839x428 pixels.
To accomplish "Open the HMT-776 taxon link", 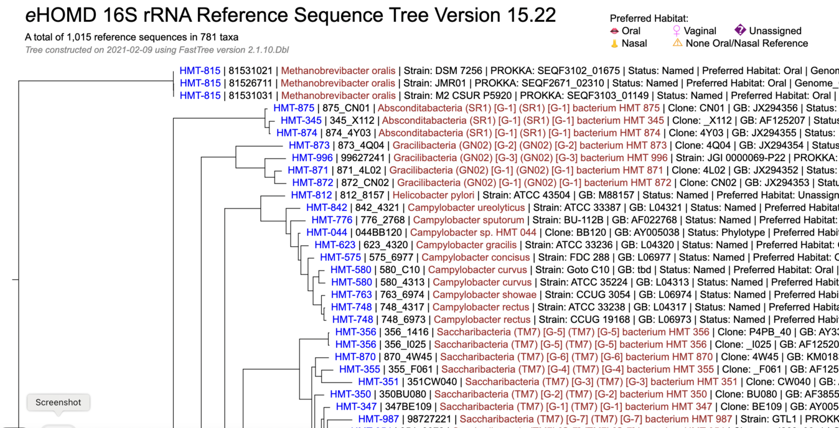I will point(332,220).
